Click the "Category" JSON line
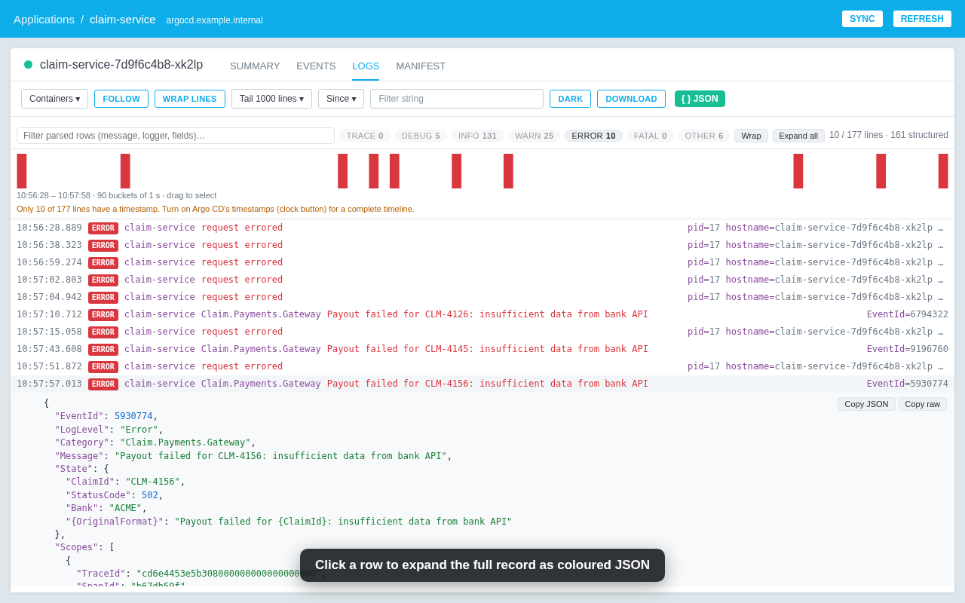 (155, 442)
